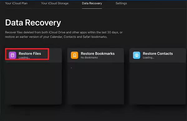
Task: Open the Restore Bookmarks card title
Action: coord(98,54)
